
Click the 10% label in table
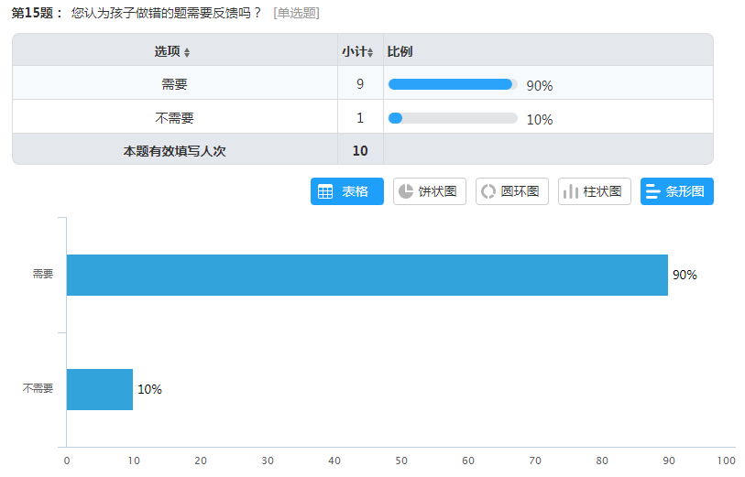[539, 120]
